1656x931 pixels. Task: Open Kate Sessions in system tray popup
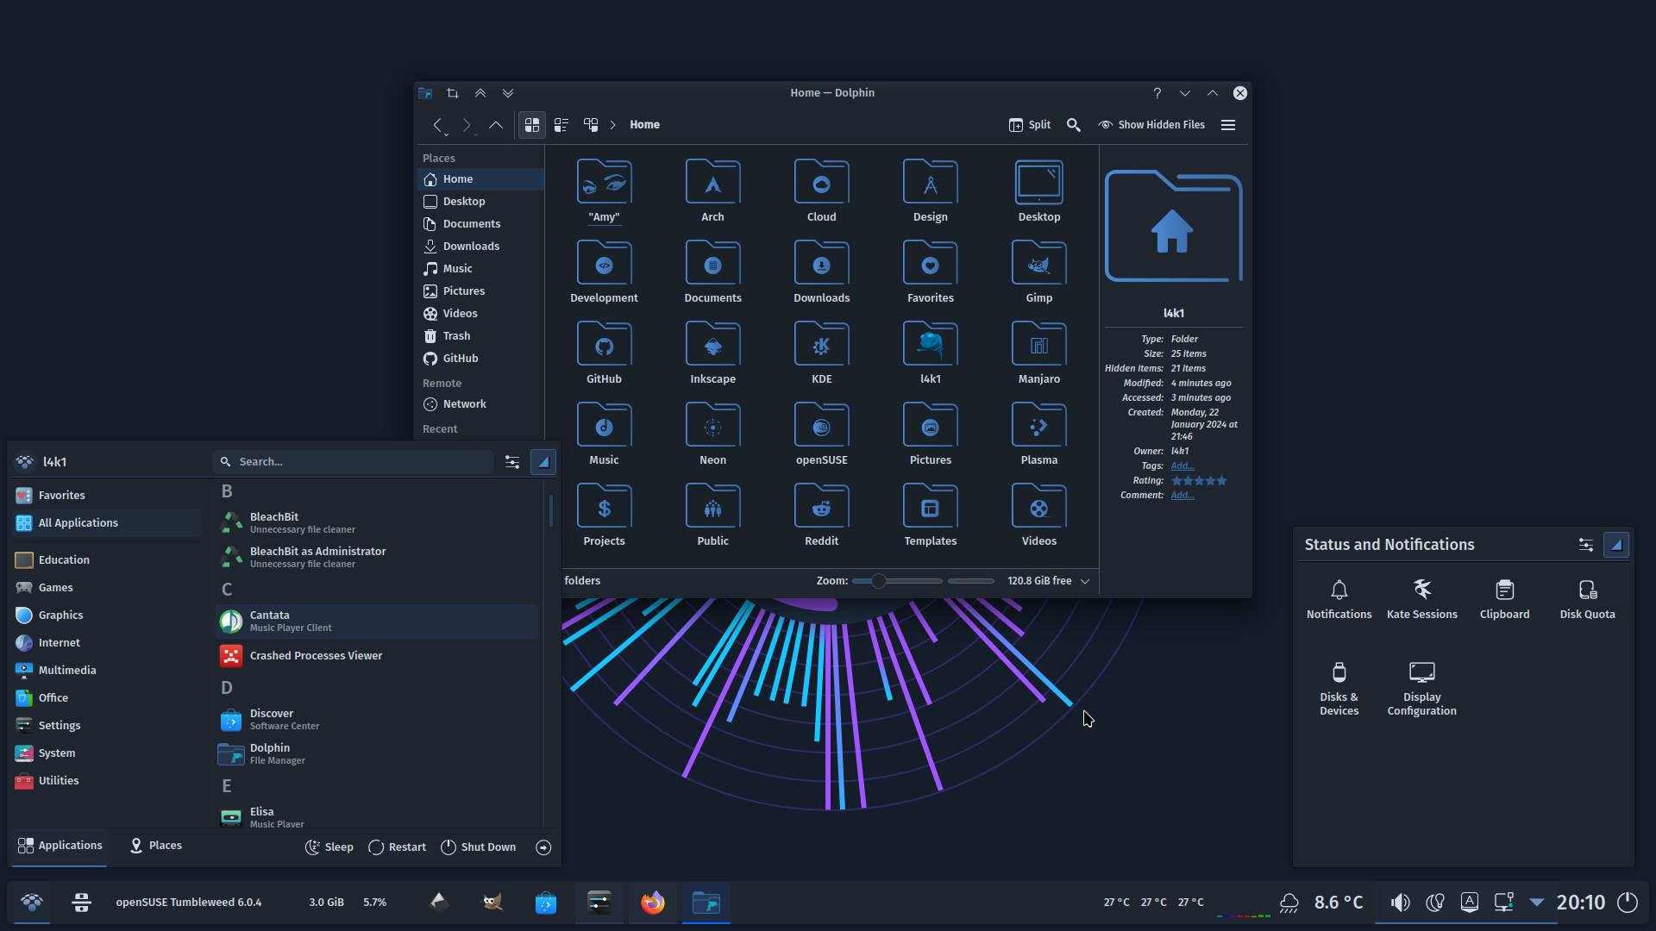click(1421, 600)
